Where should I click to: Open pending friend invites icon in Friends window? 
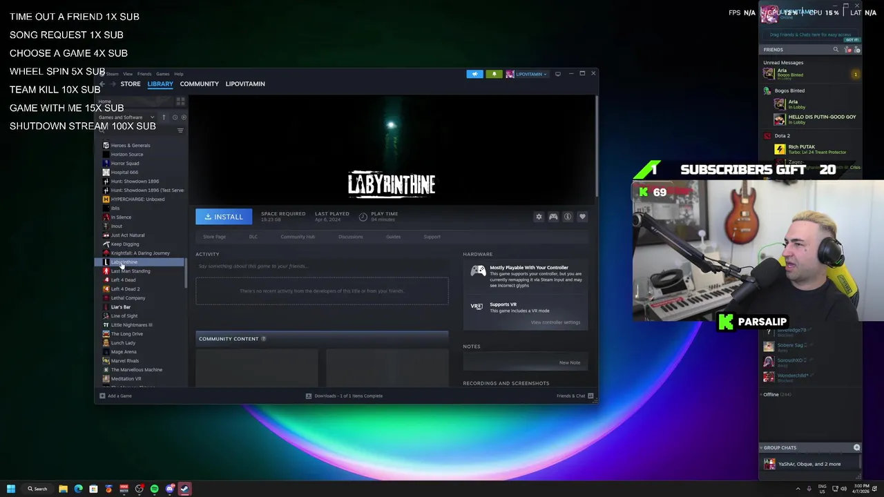click(x=848, y=50)
